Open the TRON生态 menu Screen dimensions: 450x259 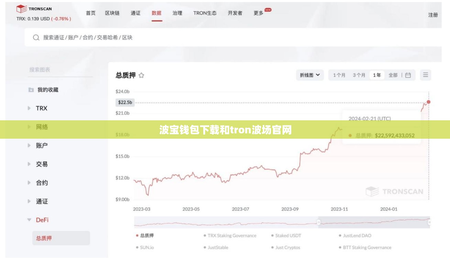pos(205,13)
